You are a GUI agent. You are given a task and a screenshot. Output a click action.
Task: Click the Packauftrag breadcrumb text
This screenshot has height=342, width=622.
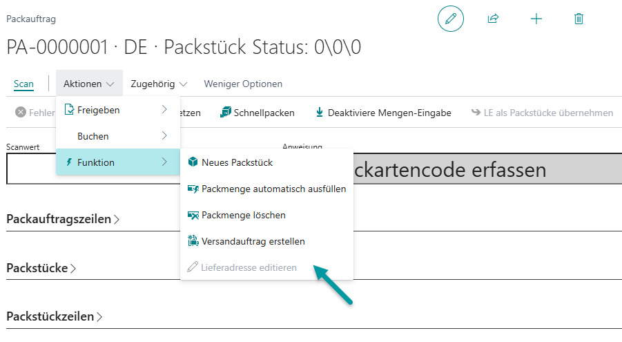click(x=31, y=19)
